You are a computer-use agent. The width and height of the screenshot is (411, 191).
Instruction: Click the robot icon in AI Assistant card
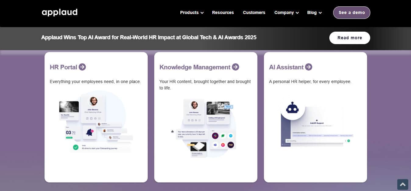[292, 108]
